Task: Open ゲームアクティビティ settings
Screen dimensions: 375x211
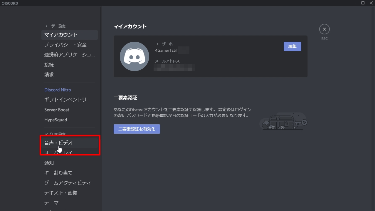Action: tap(70, 183)
